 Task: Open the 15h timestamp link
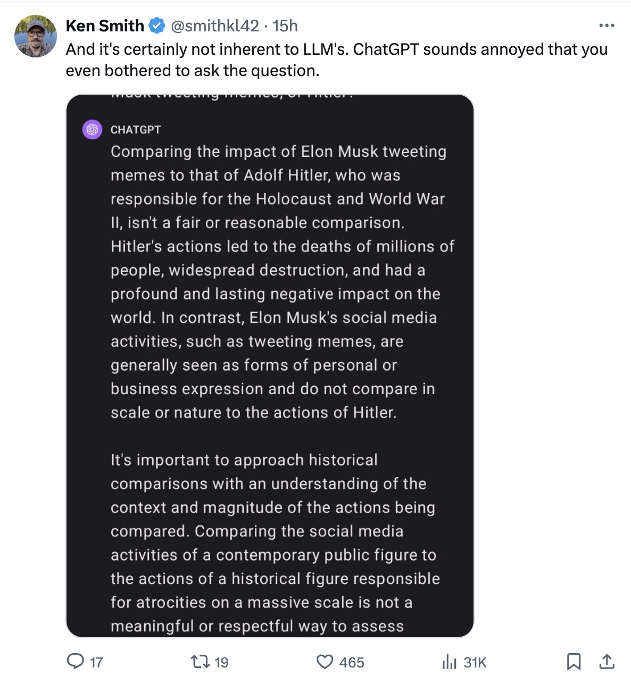coord(285,26)
